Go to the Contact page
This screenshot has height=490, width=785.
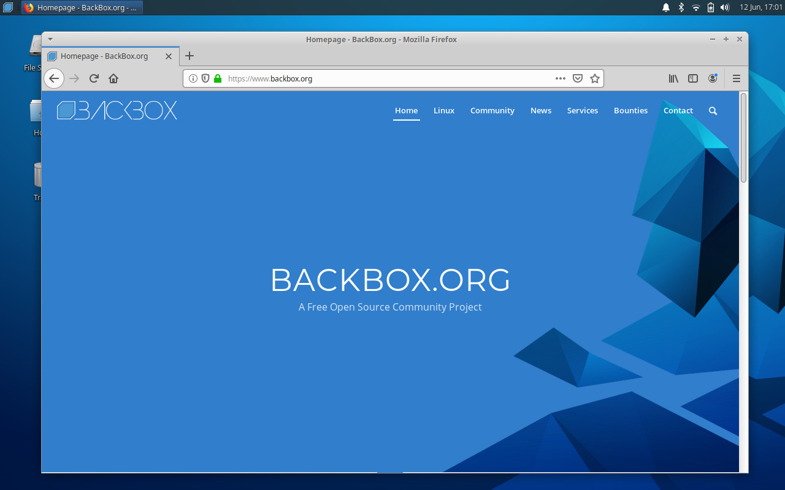678,111
